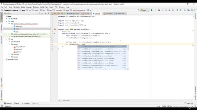Open the Gradle side panel
Screen dimensions: 197x110
195,16
